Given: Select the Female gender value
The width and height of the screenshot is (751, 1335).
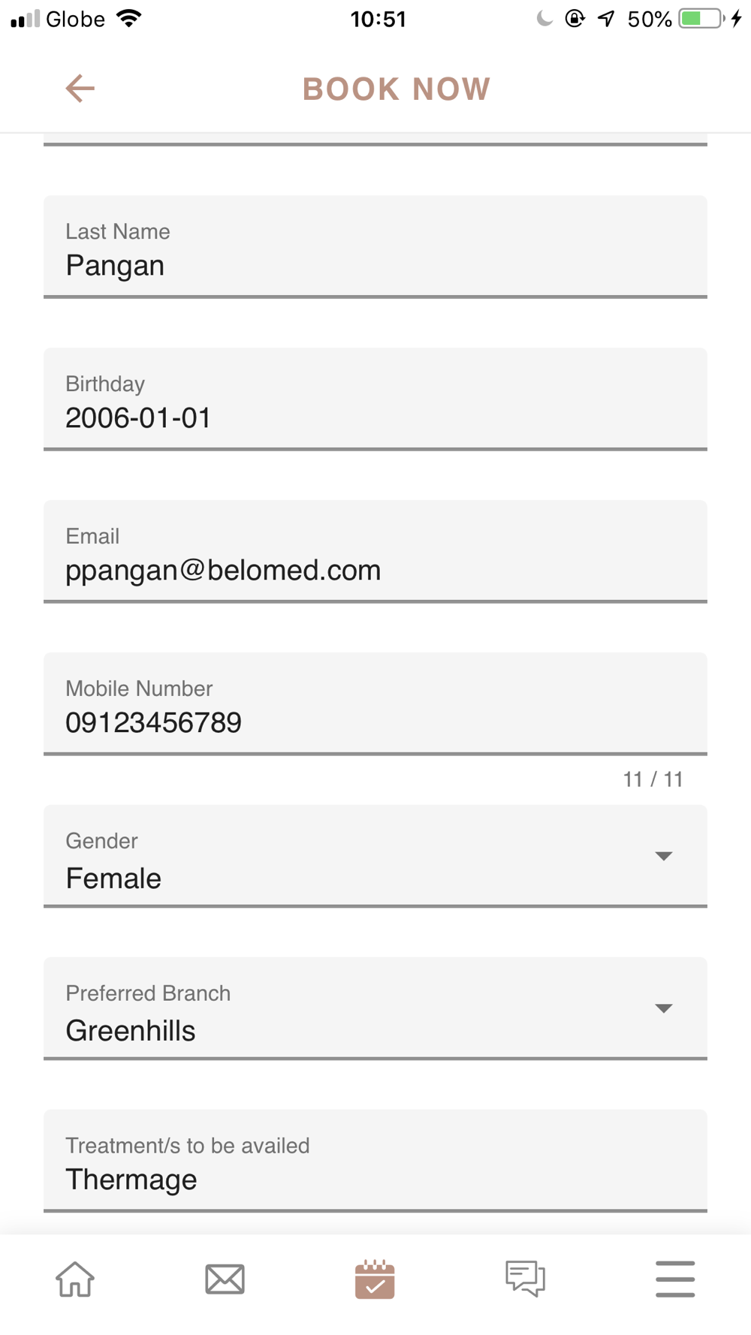Looking at the screenshot, I should pyautogui.click(x=113, y=878).
